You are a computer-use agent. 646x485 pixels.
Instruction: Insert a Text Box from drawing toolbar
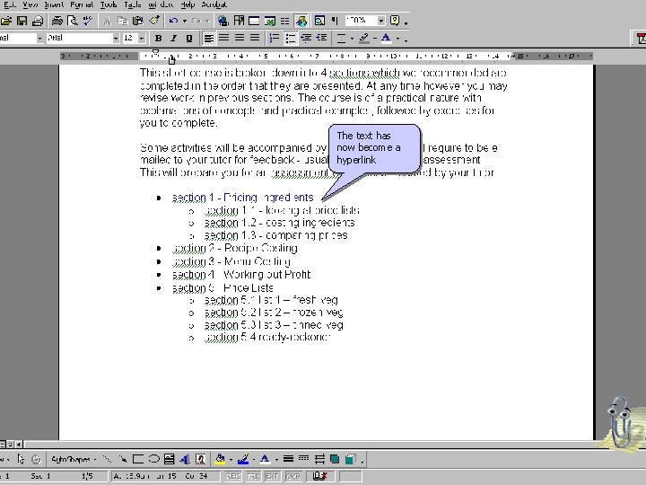click(169, 459)
